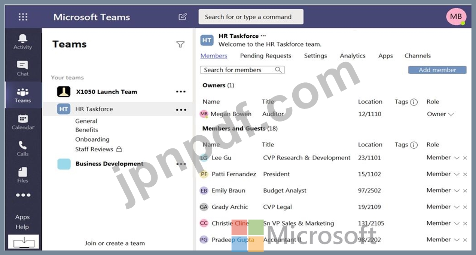Show more apps ellipsis in left rail
This screenshot has height=255, width=476.
[x=23, y=195]
